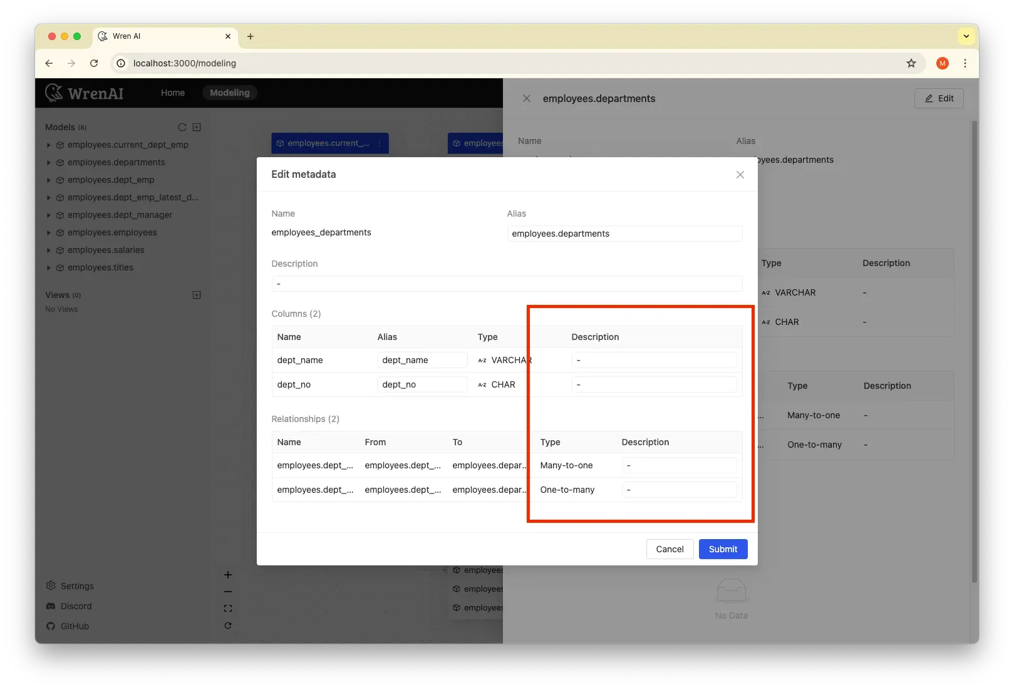Click the fit view icon on canvas
Image resolution: width=1014 pixels, height=690 pixels.
point(228,609)
